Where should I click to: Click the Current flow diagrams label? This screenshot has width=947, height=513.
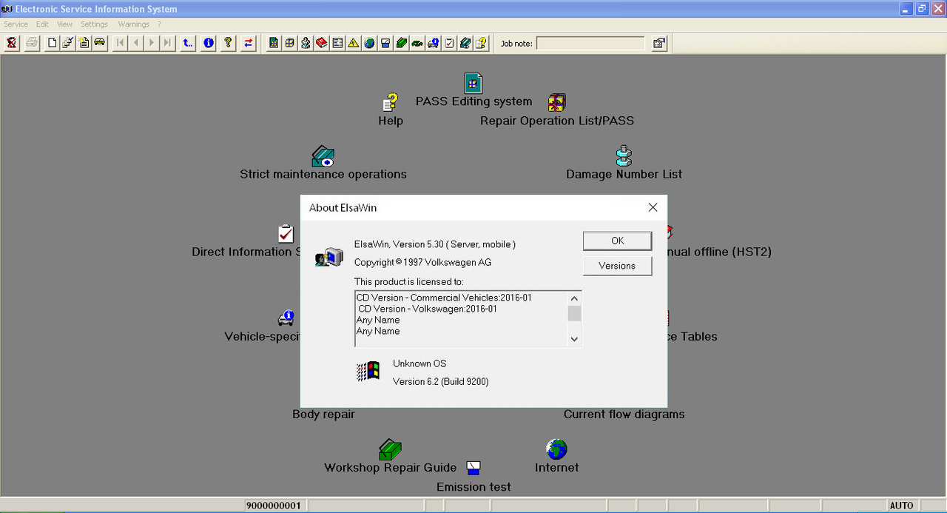point(624,415)
